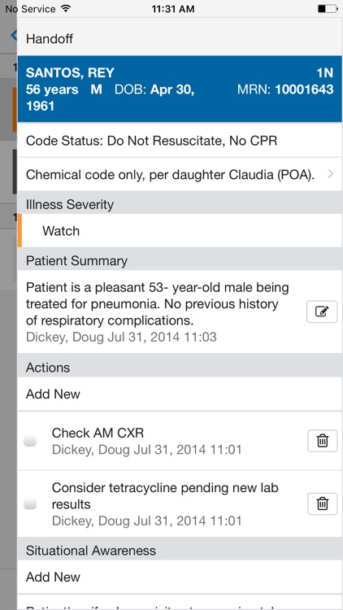Tap the MRN 10001643 label
This screenshot has height=610, width=343.
tap(285, 89)
